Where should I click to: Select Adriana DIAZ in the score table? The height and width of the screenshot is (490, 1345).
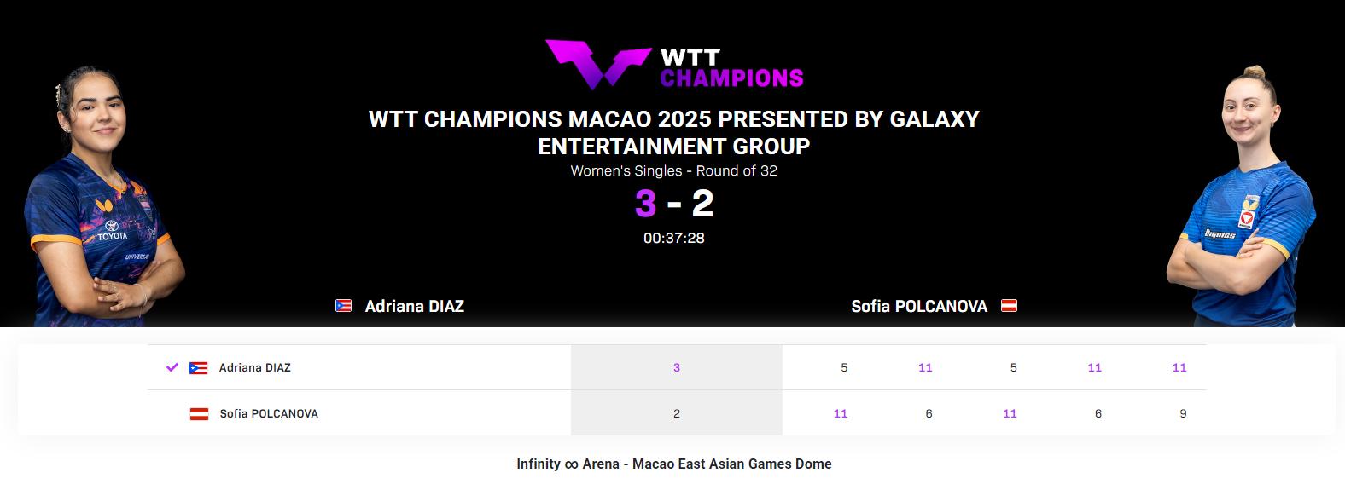tap(254, 368)
